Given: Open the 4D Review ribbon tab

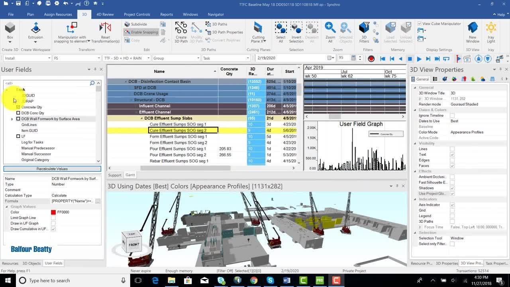Looking at the screenshot, I should pos(105,14).
